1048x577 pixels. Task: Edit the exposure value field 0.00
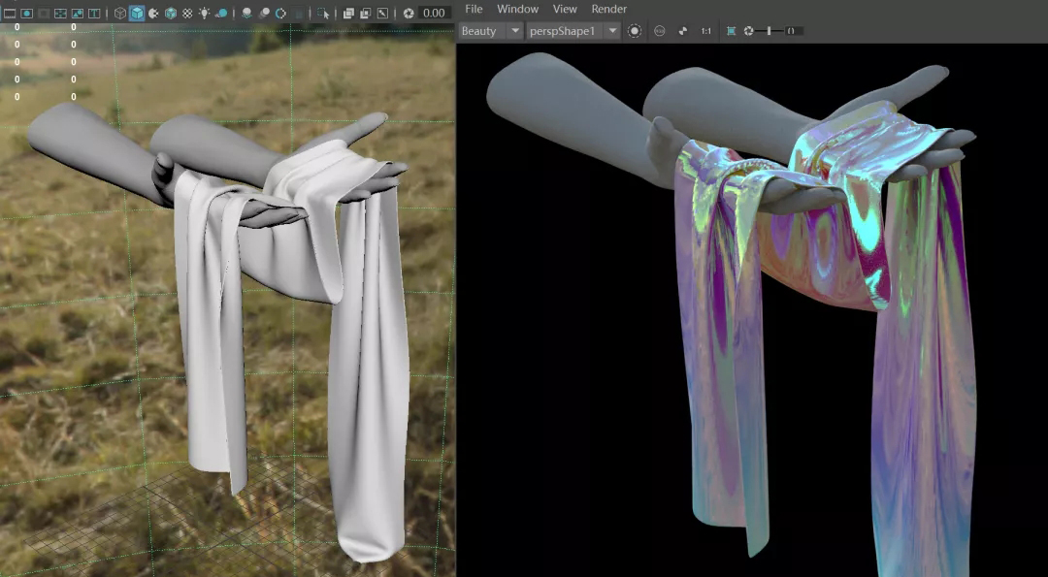tap(435, 13)
